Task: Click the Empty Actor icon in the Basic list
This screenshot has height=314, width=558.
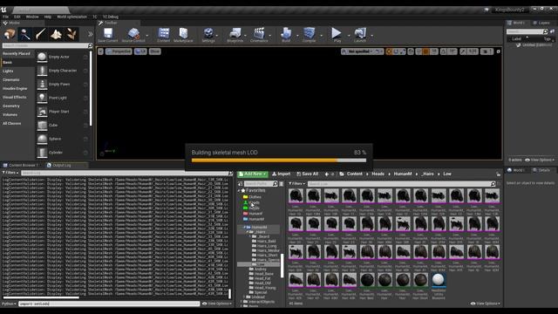Action: 42,57
